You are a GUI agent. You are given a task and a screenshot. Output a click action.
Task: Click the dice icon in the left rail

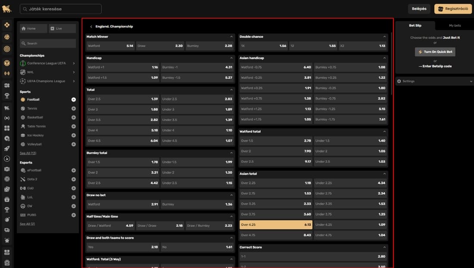6,189
